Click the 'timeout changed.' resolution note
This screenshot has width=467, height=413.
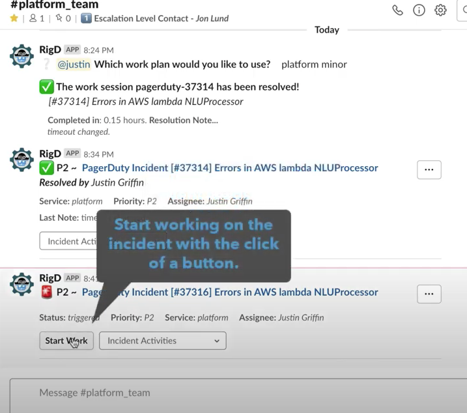[x=79, y=132]
